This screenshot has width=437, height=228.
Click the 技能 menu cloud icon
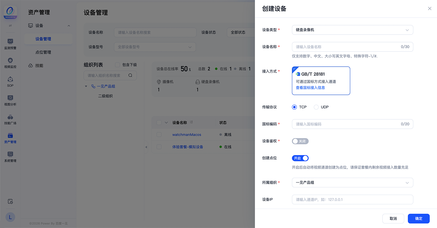point(30,65)
